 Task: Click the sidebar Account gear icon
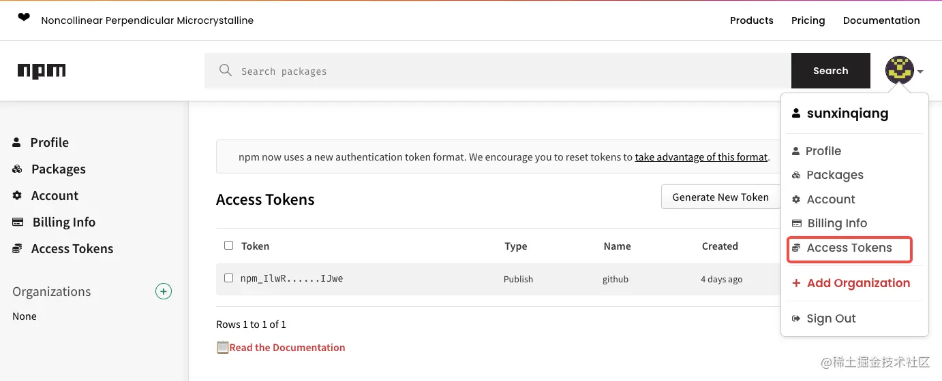coord(18,196)
